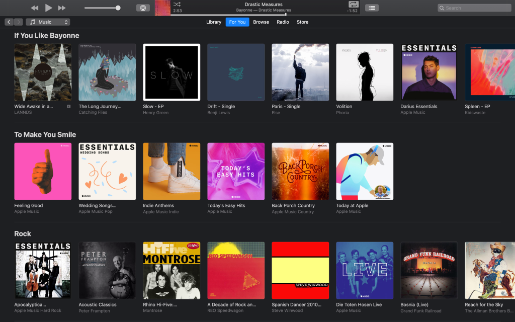Click the To Make You Smile heading
Viewport: 515px width, 322px height.
(45, 134)
